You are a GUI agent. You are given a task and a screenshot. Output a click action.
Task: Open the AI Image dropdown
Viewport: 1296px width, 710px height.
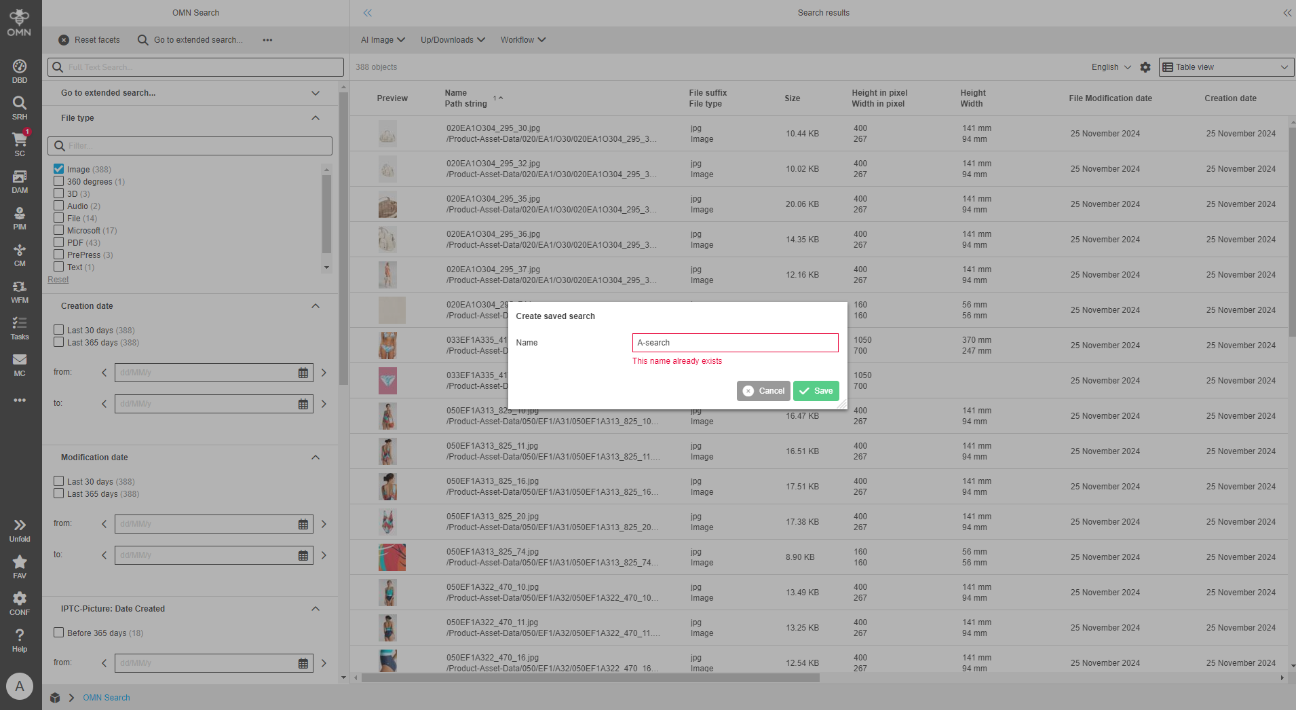381,39
